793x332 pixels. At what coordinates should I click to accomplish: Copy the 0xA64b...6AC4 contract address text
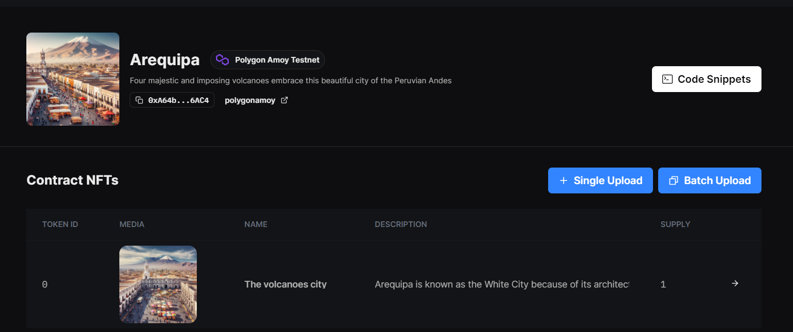[x=178, y=100]
